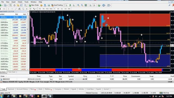
Task: Toggle chart Auto Scroll
Action: click(x=91, y=5)
